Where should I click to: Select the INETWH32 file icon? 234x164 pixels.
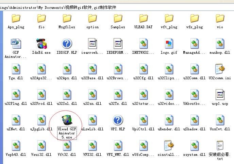pyautogui.click(x=144, y=44)
